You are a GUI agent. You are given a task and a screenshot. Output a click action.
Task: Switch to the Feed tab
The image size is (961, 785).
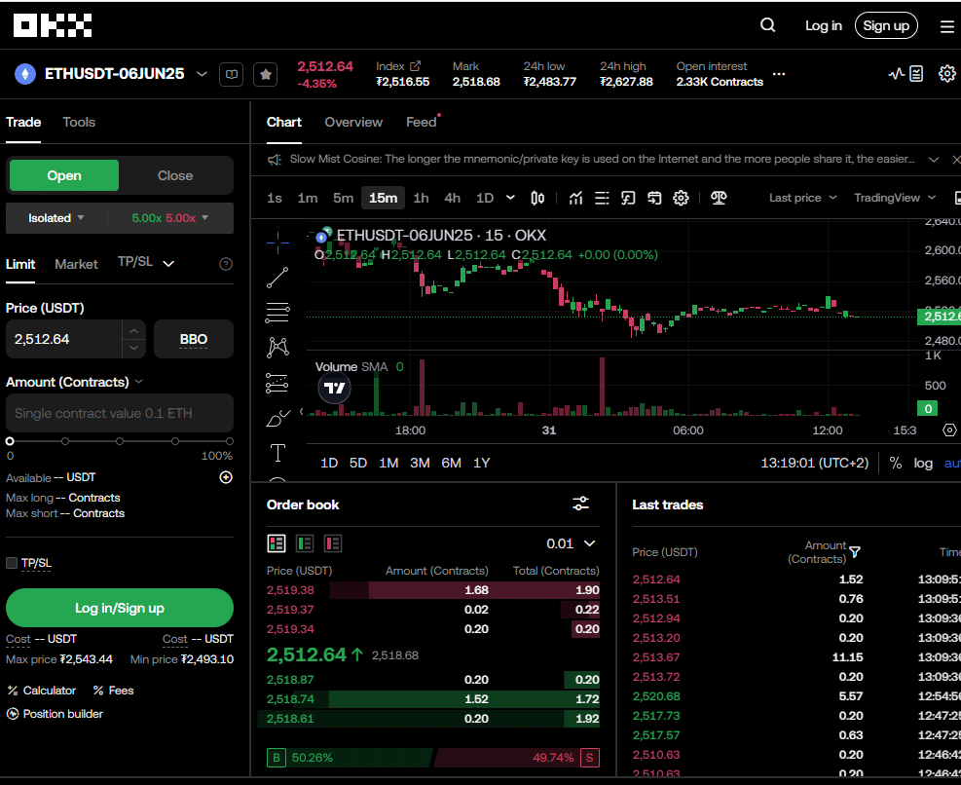tap(421, 122)
